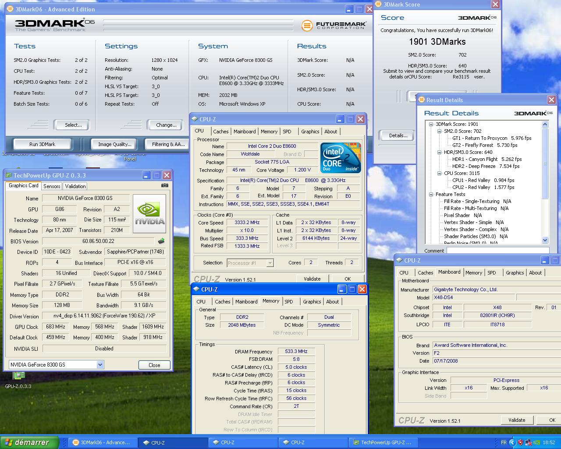Viewport: 561px width, 449px height.
Task: Click the CPU-Z Memory window title icon
Action: (x=196, y=289)
